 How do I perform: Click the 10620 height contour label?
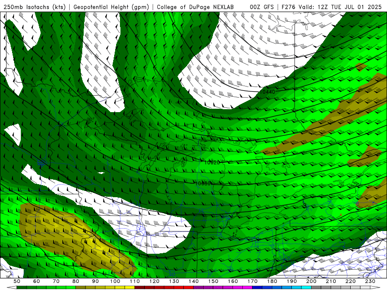212,162
